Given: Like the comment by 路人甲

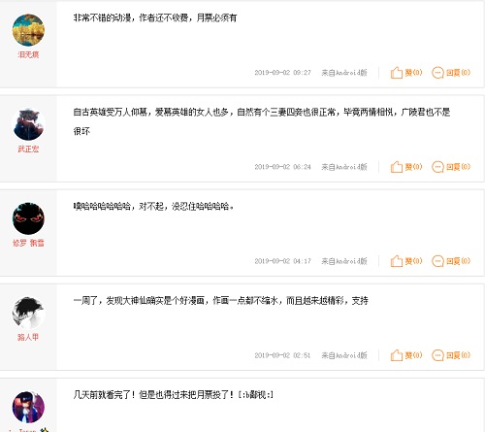Looking at the screenshot, I should click(x=397, y=355).
